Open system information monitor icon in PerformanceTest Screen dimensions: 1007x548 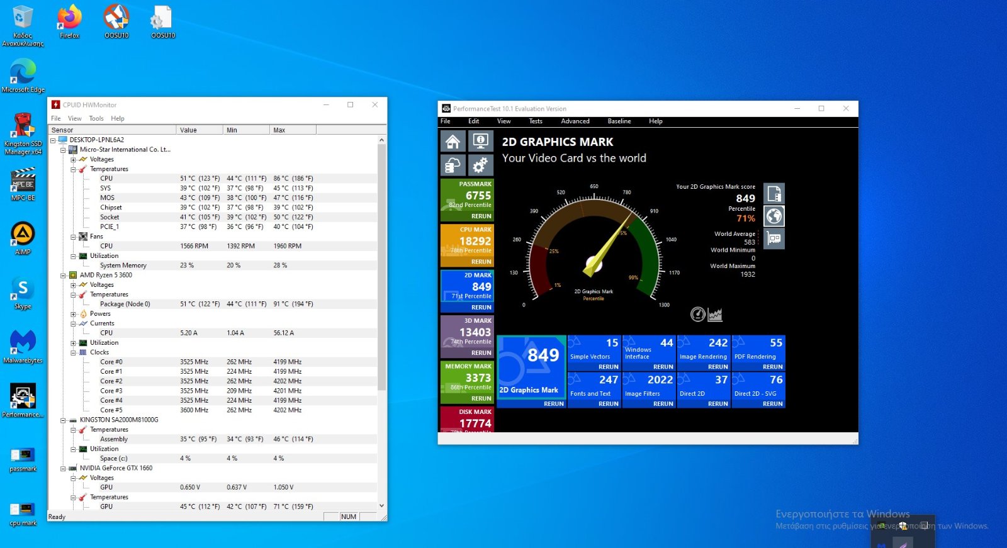(x=480, y=141)
